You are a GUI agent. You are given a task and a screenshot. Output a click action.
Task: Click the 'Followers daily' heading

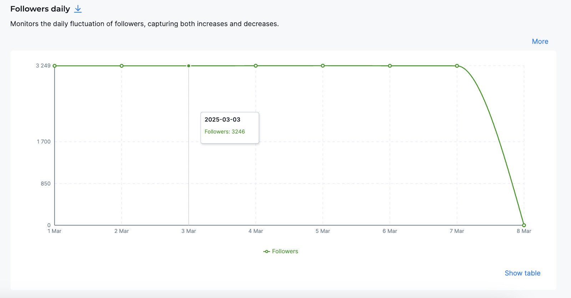[40, 9]
